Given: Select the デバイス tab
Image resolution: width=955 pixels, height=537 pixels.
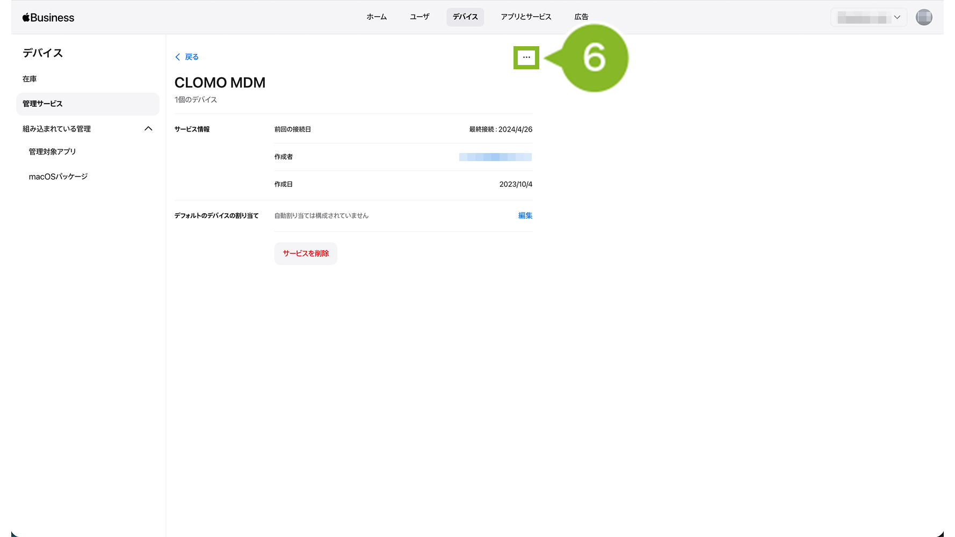Looking at the screenshot, I should 465,17.
